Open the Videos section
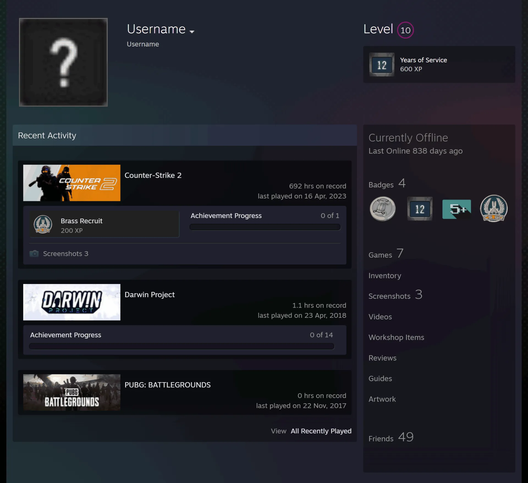The width and height of the screenshot is (528, 483). [380, 317]
